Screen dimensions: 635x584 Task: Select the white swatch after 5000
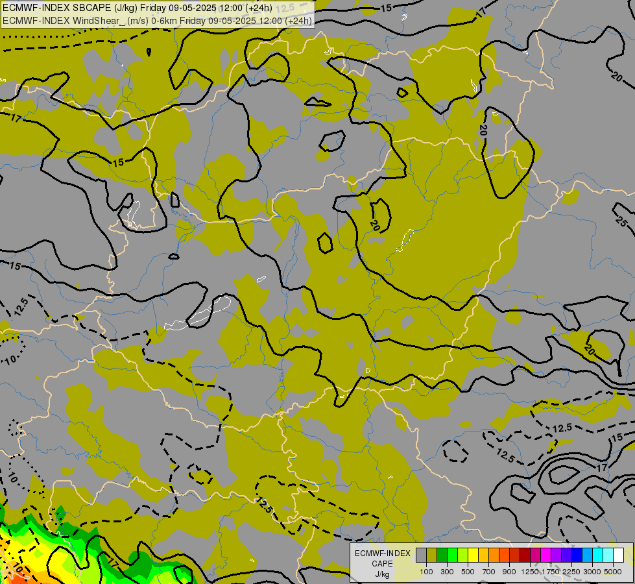(619, 555)
